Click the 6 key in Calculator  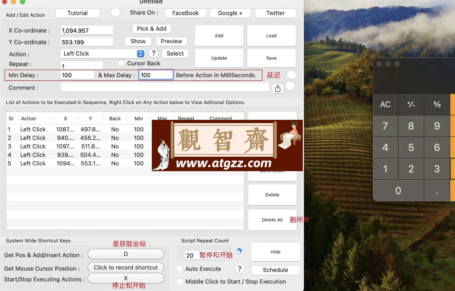click(x=437, y=147)
